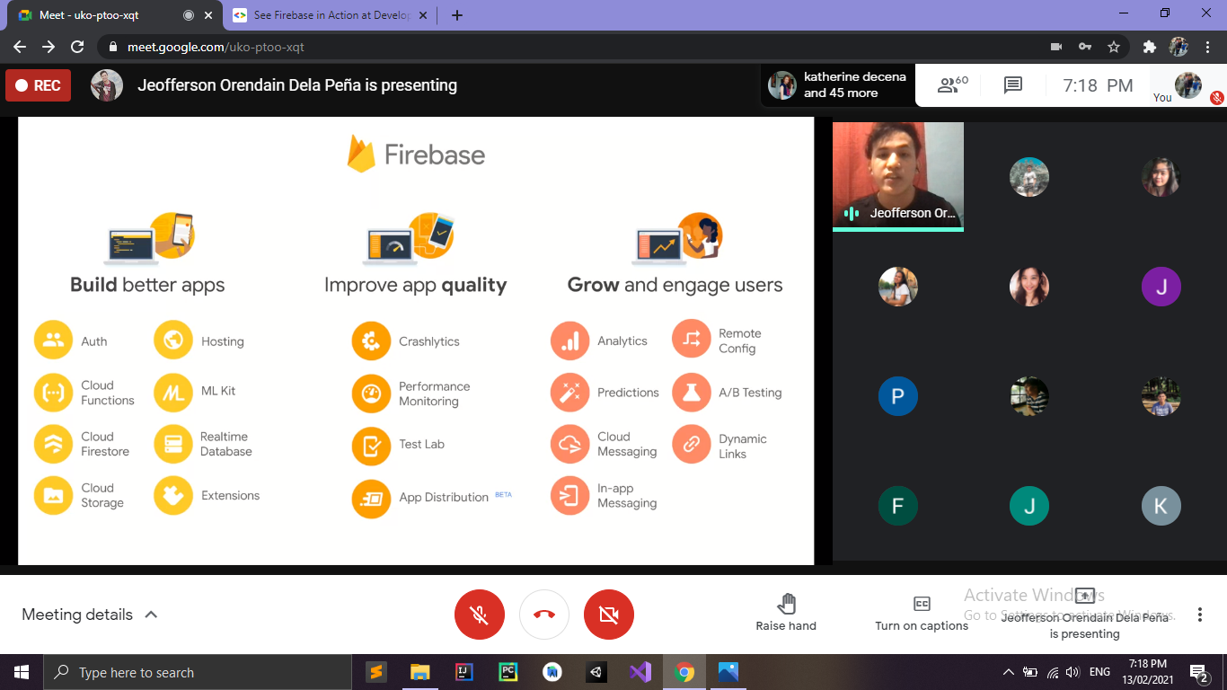Screen dimensions: 1227x690
Task: Click the Analytics icon
Action: click(569, 341)
